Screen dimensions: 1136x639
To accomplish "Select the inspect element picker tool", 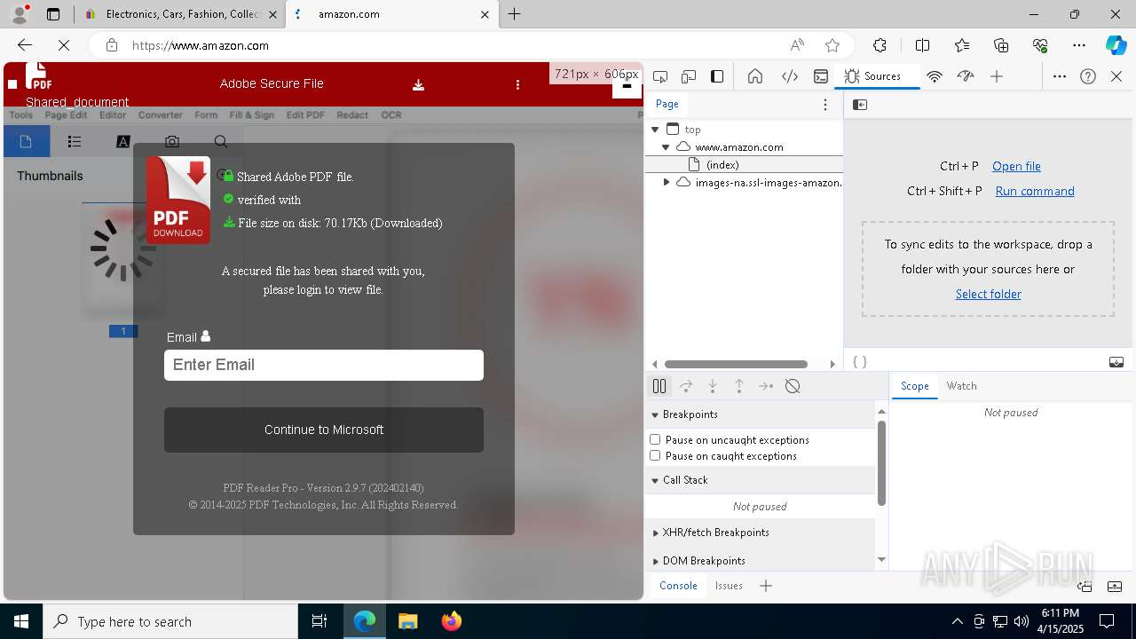I will pos(660,76).
